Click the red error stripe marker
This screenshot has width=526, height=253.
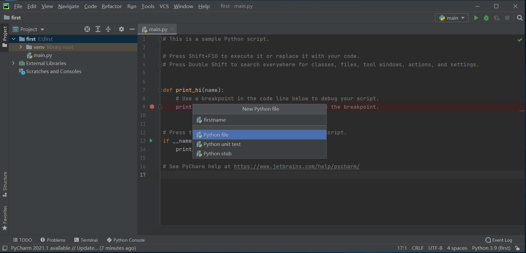pos(522,111)
